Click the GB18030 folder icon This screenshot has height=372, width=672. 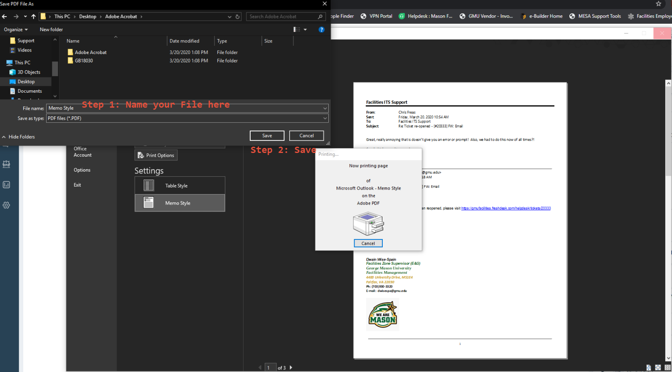pyautogui.click(x=70, y=61)
